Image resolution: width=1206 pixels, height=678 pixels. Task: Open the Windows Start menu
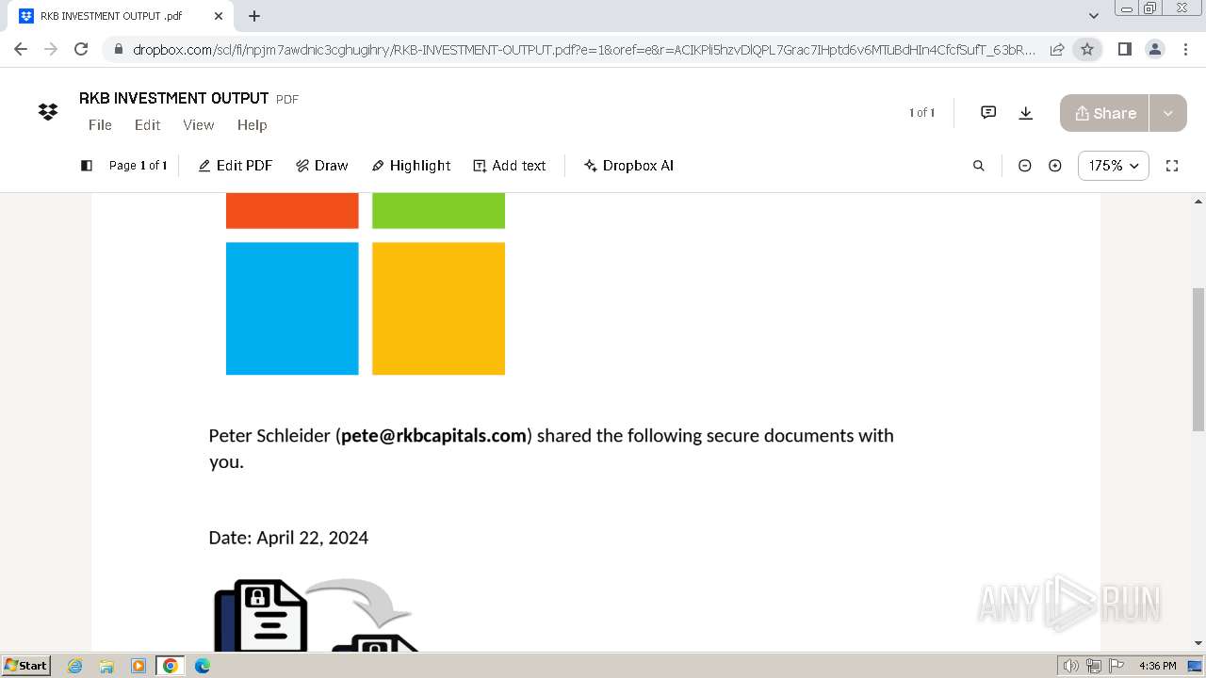click(x=25, y=665)
